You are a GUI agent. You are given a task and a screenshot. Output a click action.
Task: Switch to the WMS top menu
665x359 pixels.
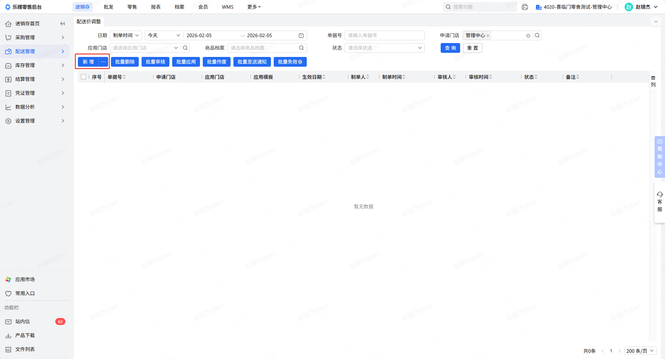(228, 7)
